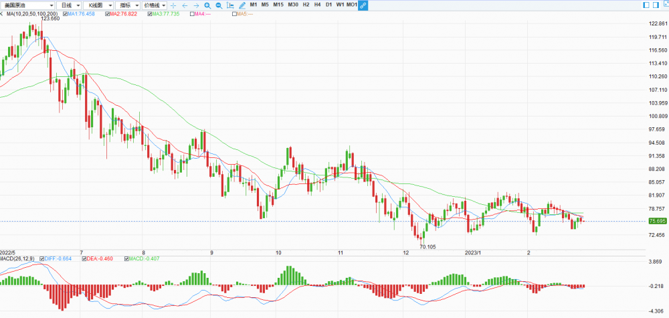
Task: Click the 2023/1 date axis label
Action: pos(472,252)
